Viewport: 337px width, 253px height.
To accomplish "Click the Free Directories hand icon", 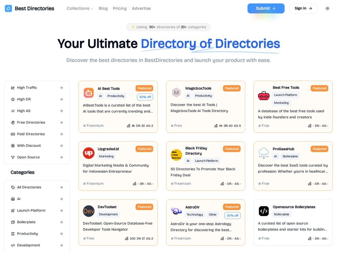I will click(13, 123).
